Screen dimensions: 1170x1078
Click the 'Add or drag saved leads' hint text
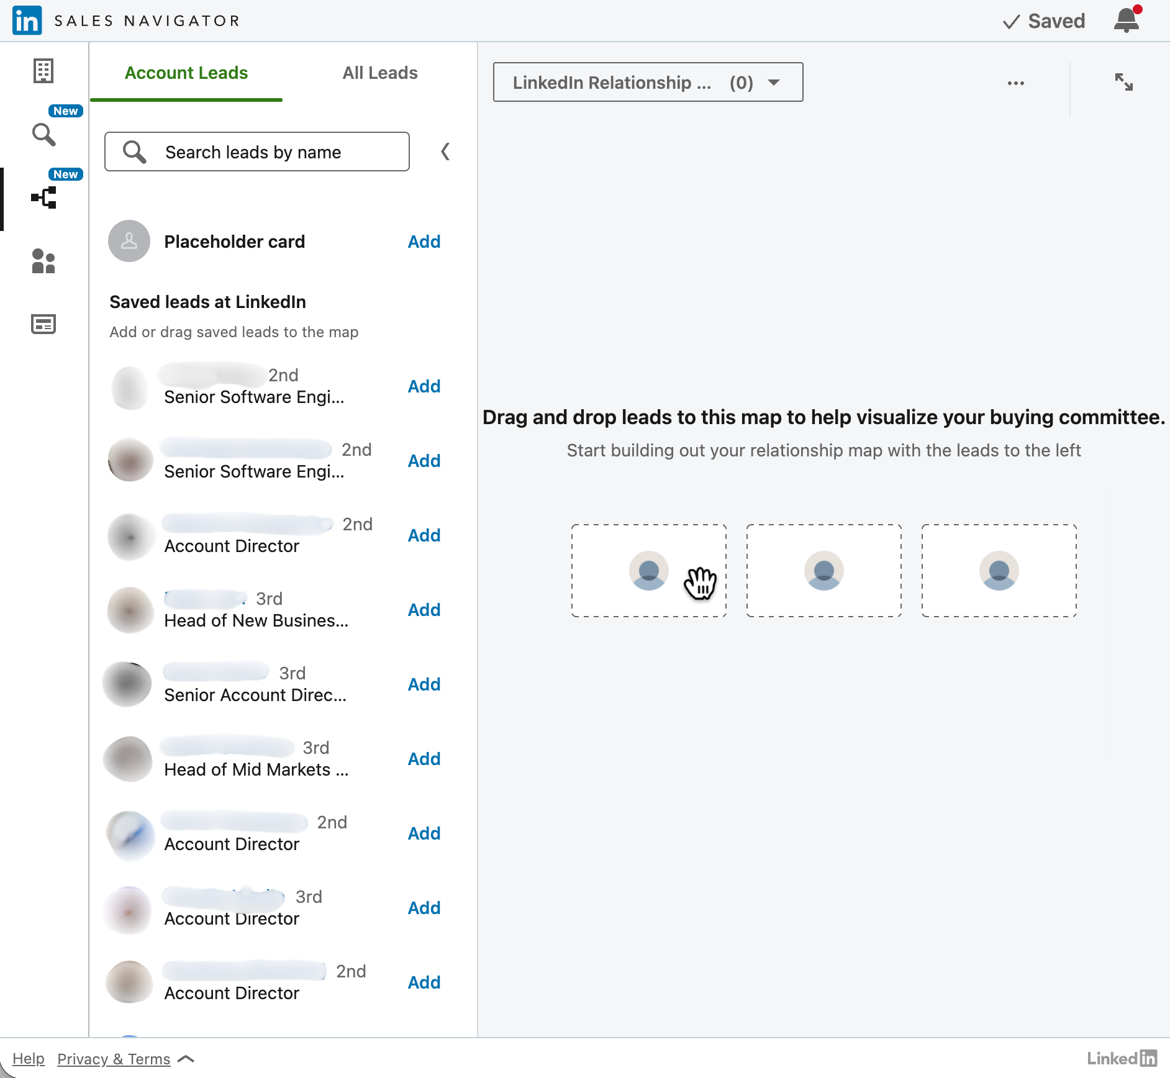point(234,332)
